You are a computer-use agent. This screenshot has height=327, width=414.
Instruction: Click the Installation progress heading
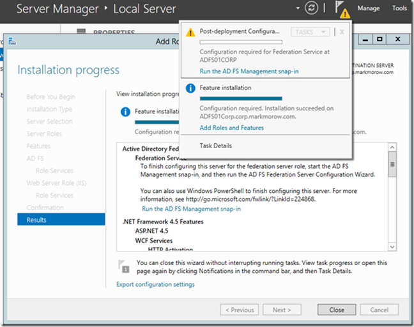pos(68,70)
